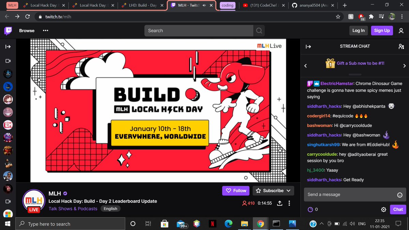Expand the left channel sidebar
The image size is (409, 230).
pos(8,47)
